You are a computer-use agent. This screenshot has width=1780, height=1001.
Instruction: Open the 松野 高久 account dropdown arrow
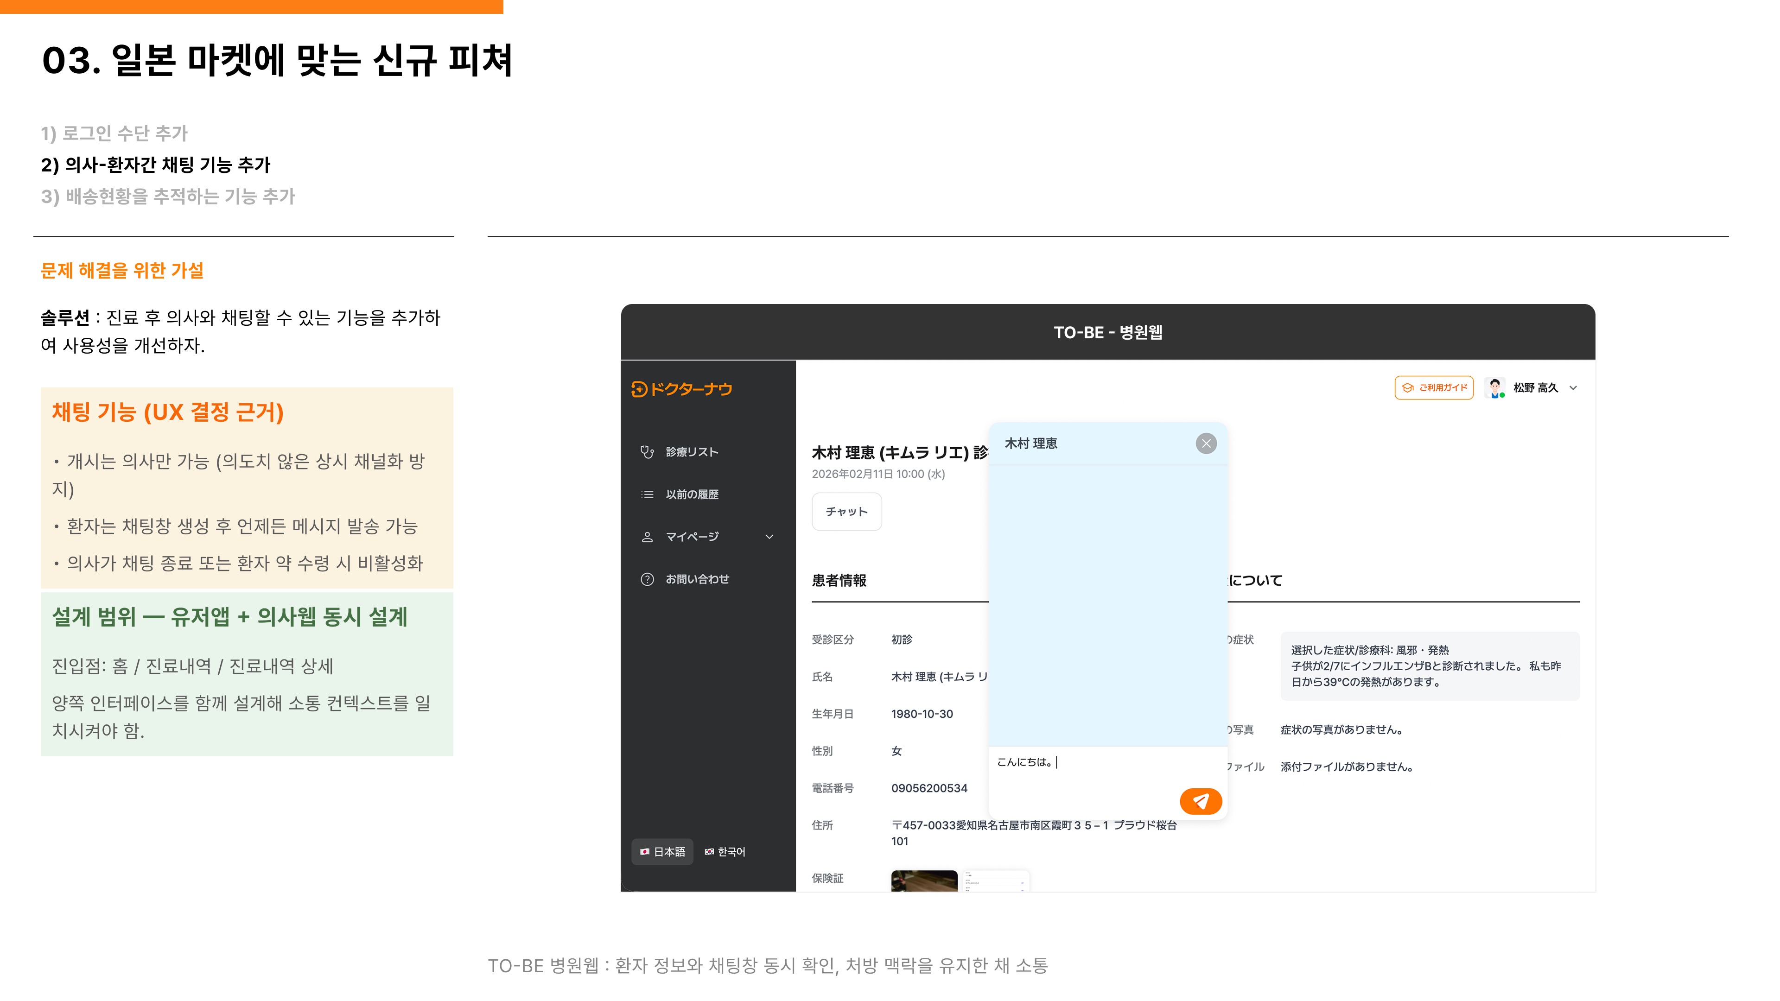pos(1573,388)
